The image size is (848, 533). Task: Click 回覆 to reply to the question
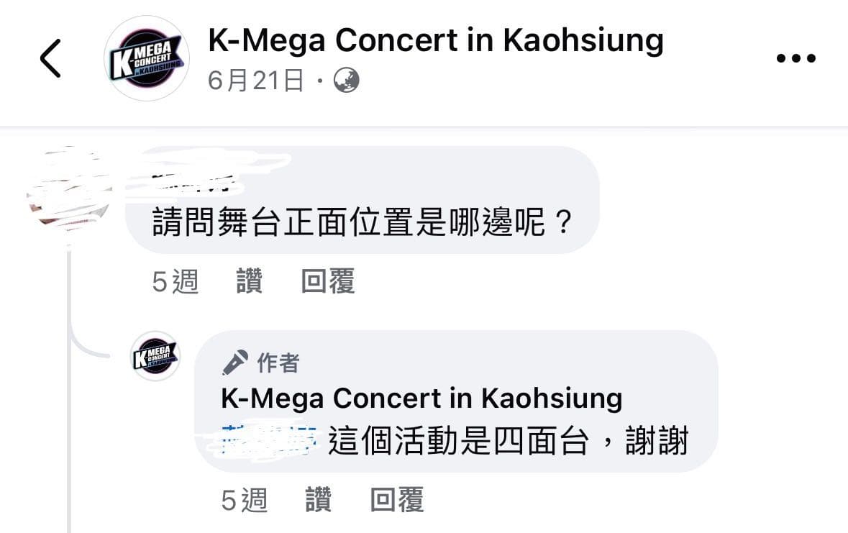point(327,282)
